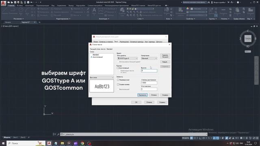The width and height of the screenshot is (260, 146).
Task: Click the Paste icon in Буфер обмена panel
Action: coord(237,11)
